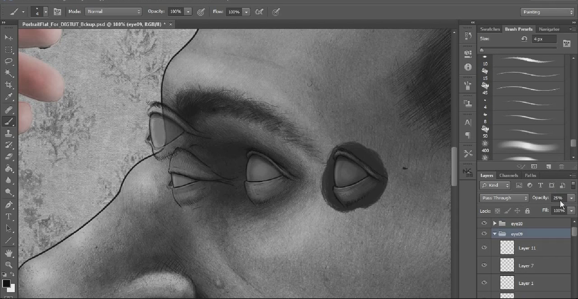Select the Paint Bucket tool
The image size is (578, 299).
pyautogui.click(x=9, y=169)
